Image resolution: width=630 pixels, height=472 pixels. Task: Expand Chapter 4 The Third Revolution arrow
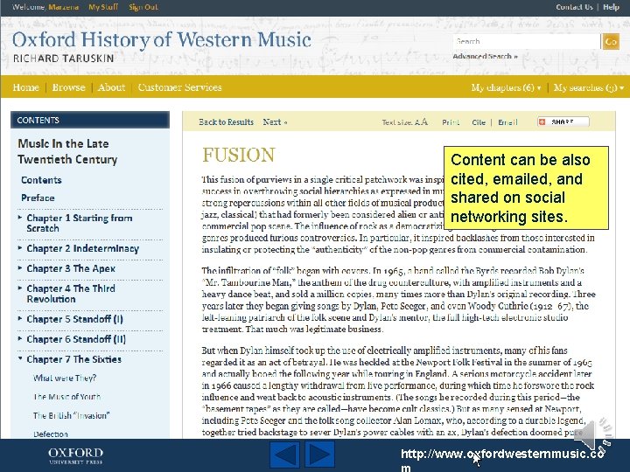[x=20, y=288]
